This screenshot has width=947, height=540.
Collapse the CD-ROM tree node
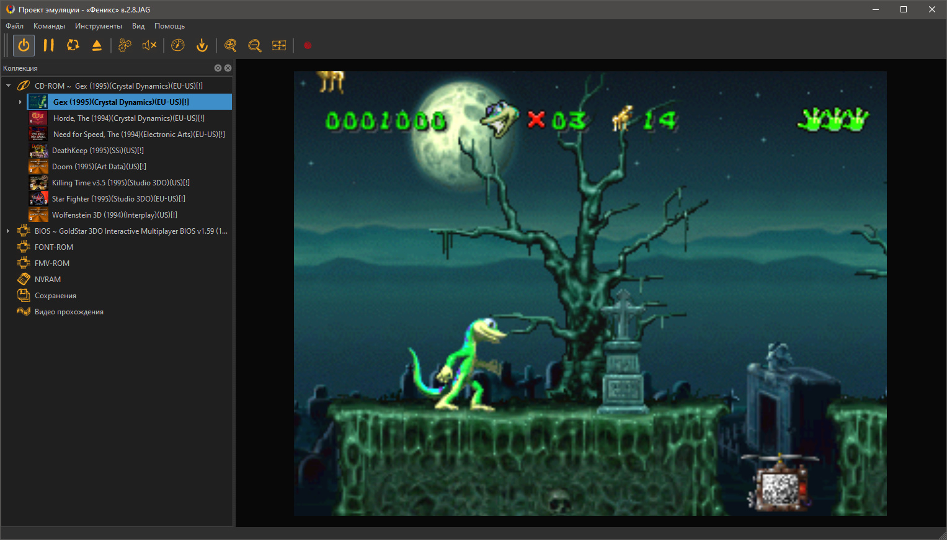(8, 86)
